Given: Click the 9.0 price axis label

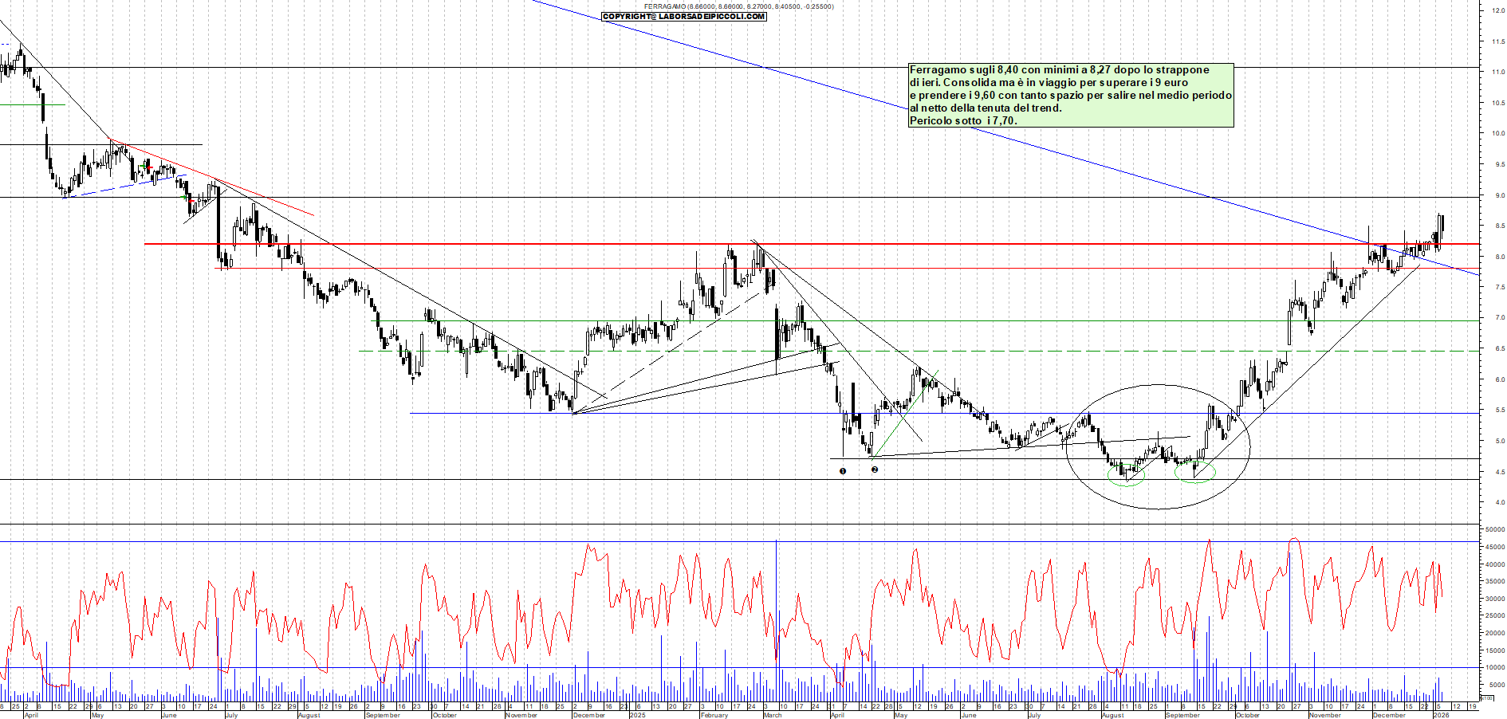Looking at the screenshot, I should tap(1500, 195).
